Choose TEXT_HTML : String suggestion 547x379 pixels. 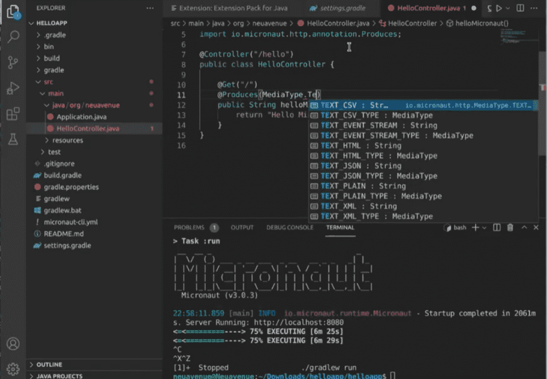pos(423,146)
